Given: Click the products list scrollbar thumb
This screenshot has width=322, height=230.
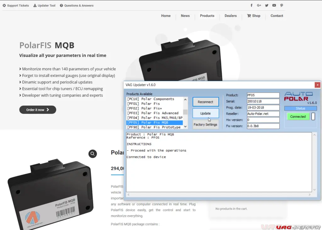Looking at the screenshot, I should click(185, 112).
